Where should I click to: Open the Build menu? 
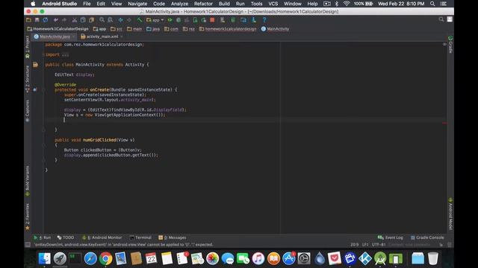pos(224,4)
